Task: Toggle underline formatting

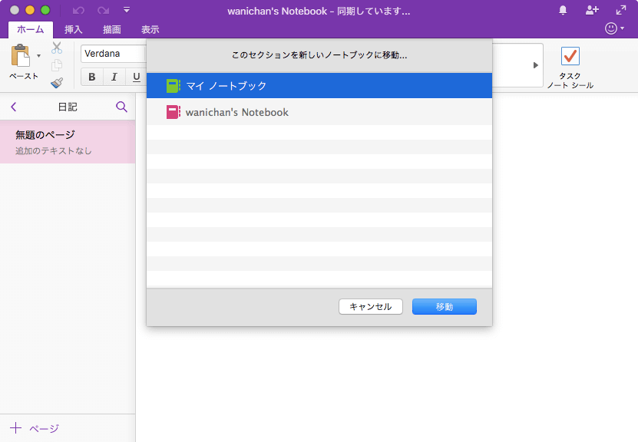Action: pos(137,77)
